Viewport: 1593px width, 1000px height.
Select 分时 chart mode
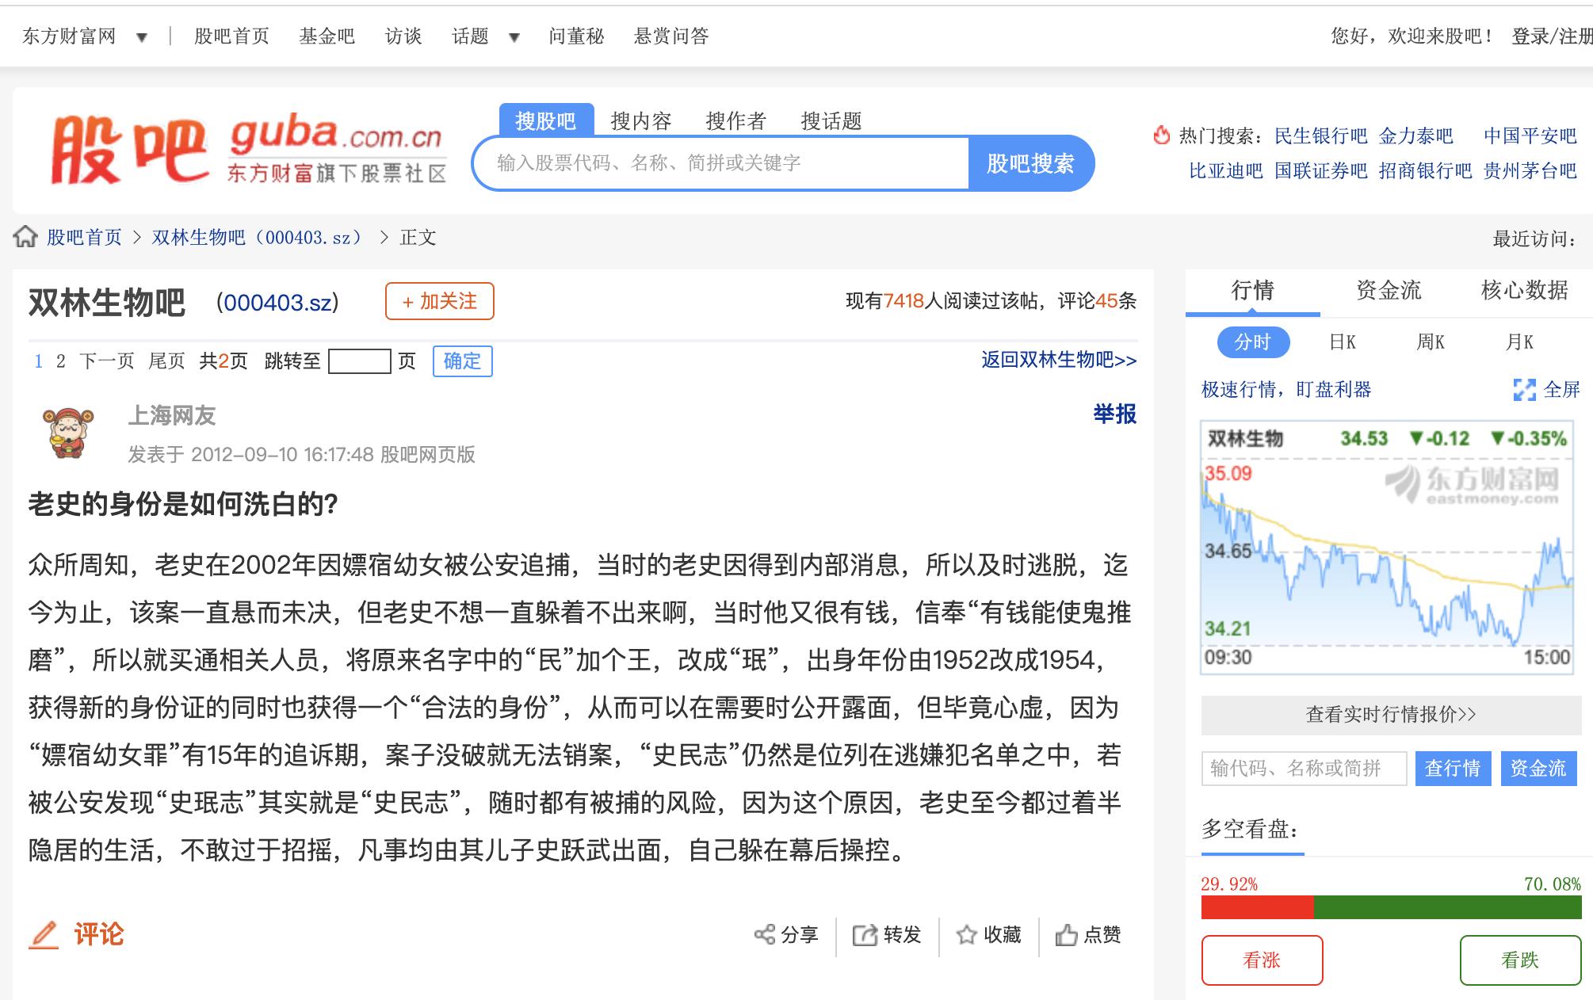(1253, 342)
